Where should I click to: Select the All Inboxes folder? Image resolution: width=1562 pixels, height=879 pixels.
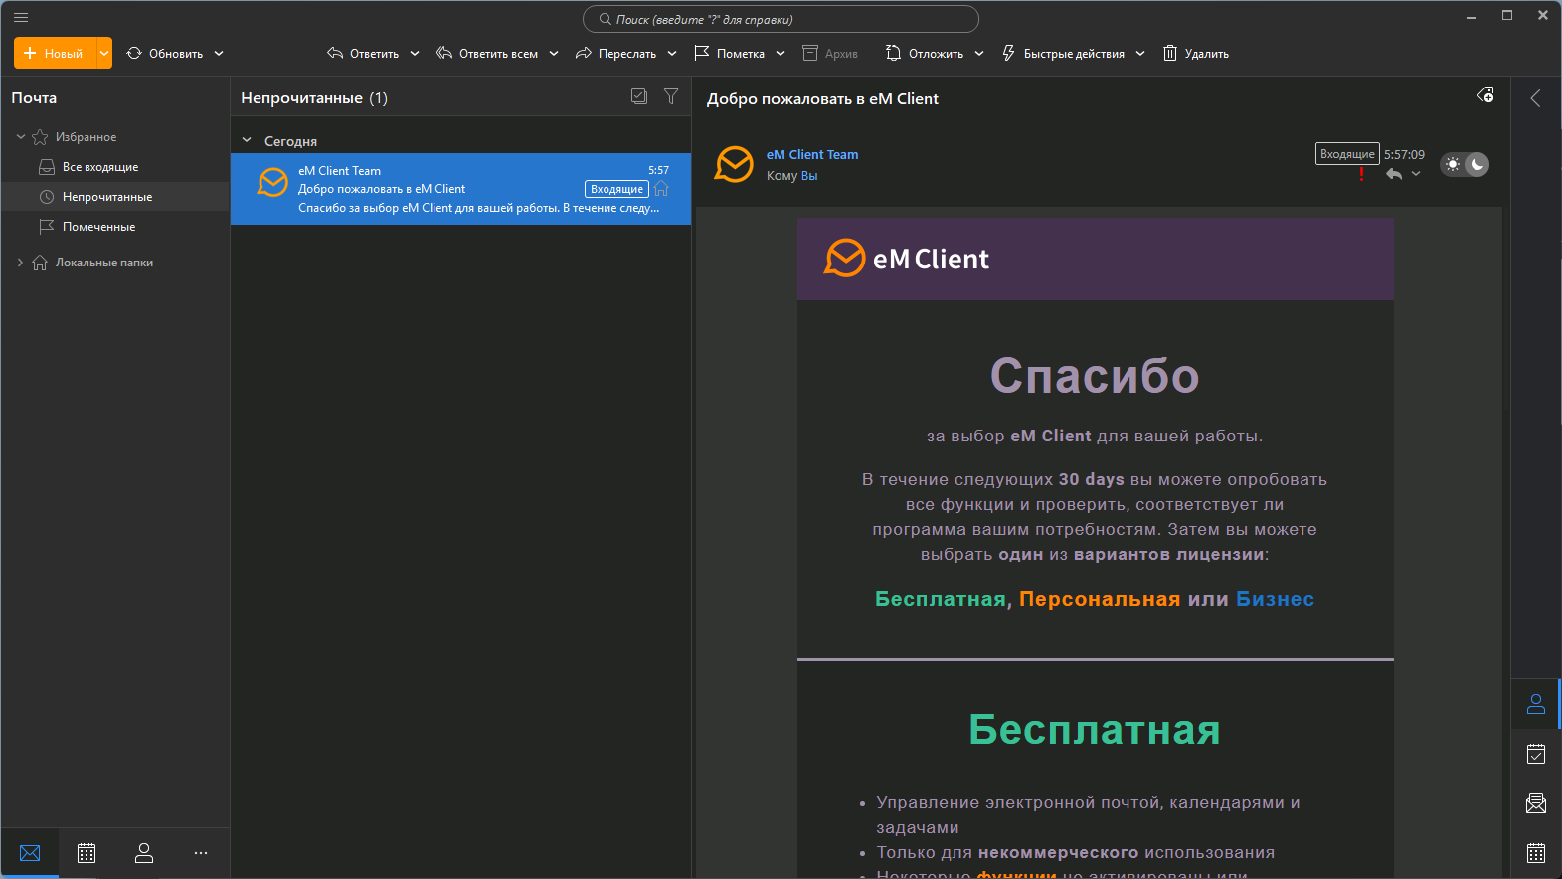click(99, 167)
